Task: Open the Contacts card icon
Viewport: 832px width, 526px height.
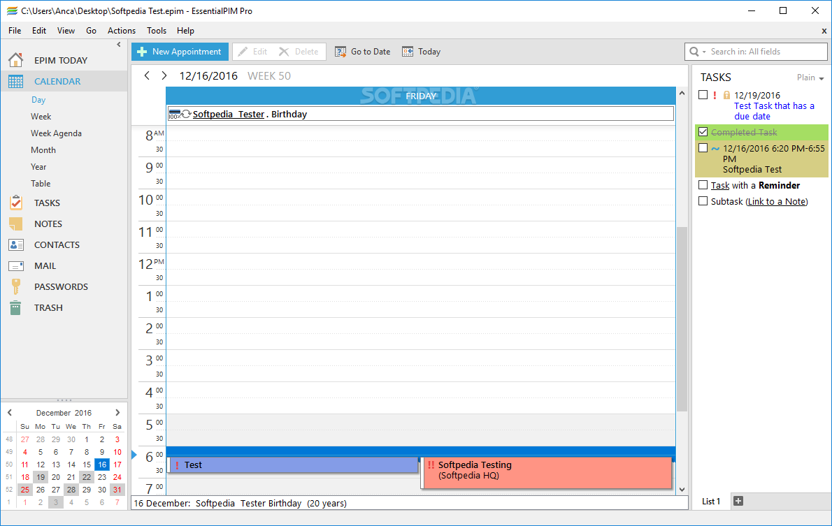Action: point(16,244)
